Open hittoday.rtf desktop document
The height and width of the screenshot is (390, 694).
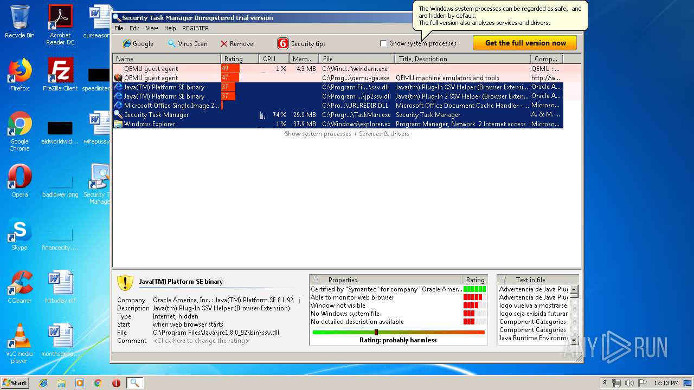tap(60, 287)
